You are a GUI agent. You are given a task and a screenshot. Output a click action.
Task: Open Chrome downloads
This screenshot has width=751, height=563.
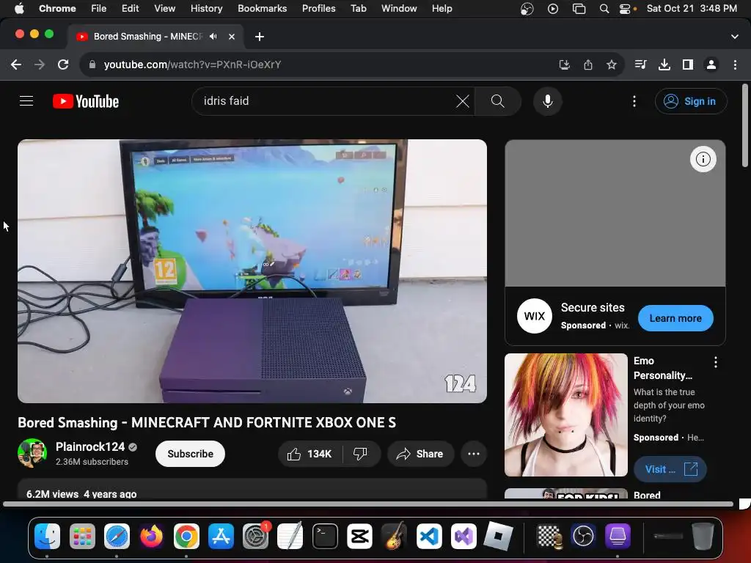pyautogui.click(x=664, y=65)
